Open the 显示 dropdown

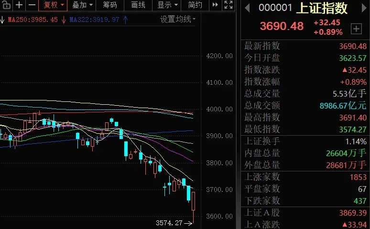(x=167, y=5)
